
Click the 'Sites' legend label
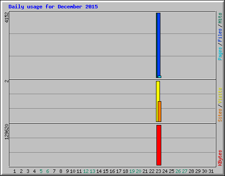220,115
